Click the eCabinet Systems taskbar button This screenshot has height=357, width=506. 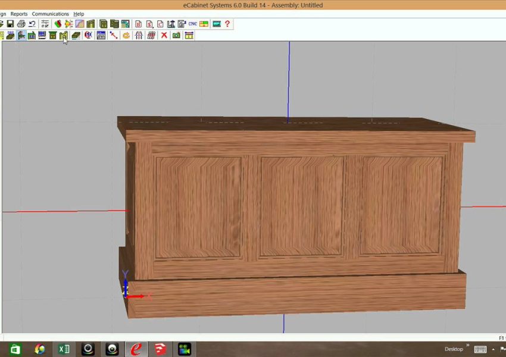coord(136,349)
